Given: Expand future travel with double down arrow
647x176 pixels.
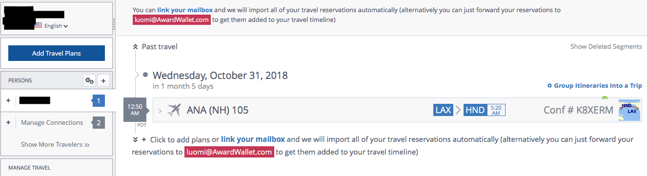Looking at the screenshot, I should 136,139.
